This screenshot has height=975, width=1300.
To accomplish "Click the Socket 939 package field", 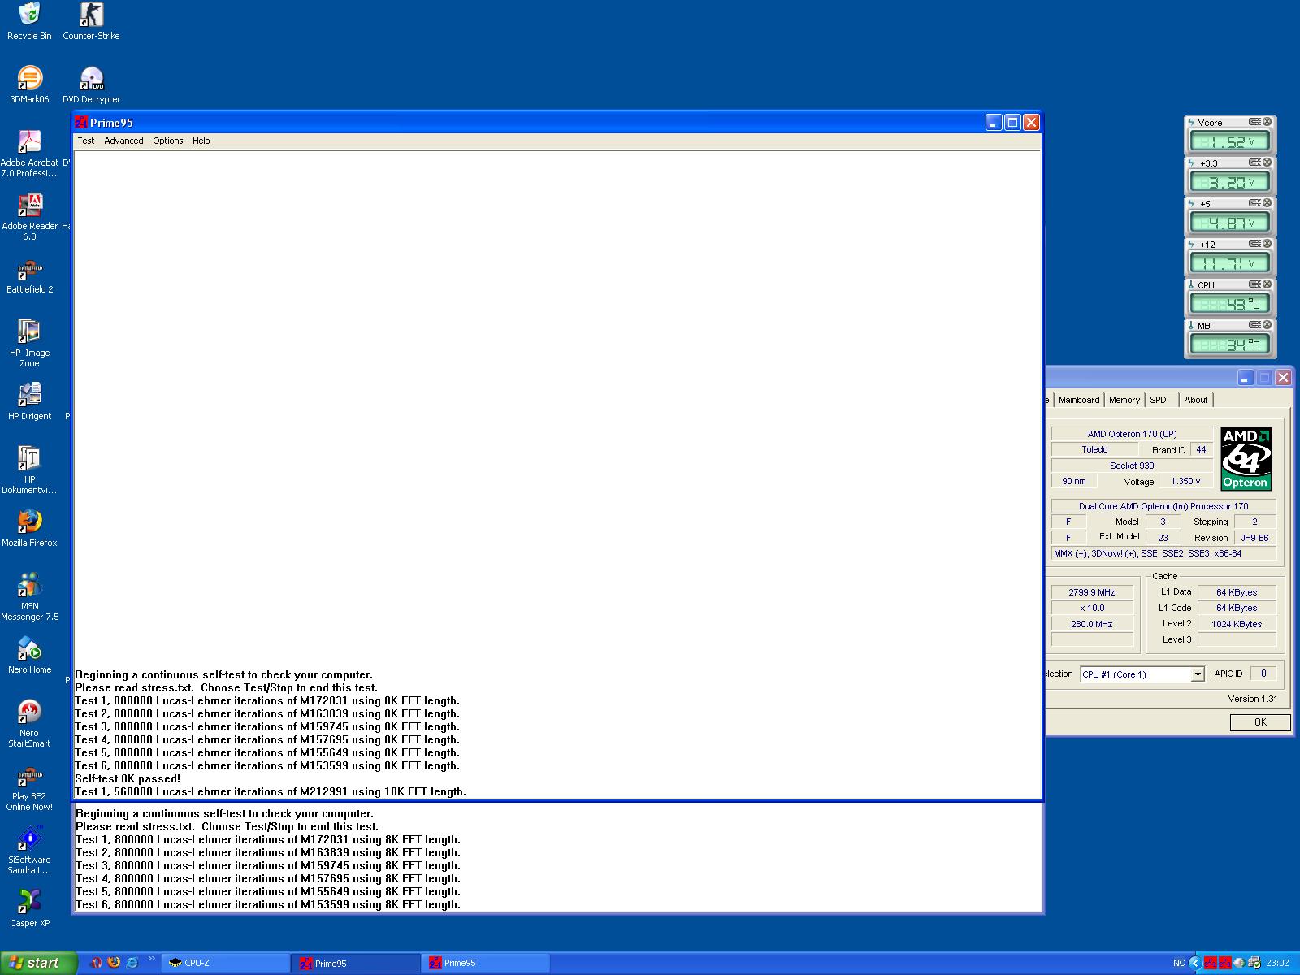I will coord(1132,466).
